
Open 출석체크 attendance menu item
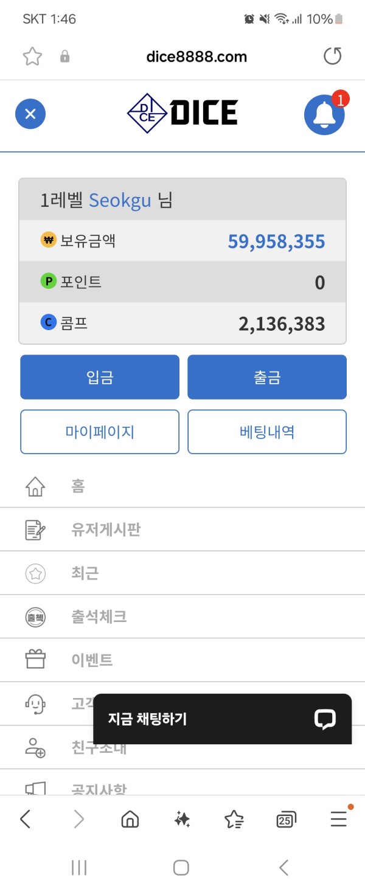coord(182,617)
